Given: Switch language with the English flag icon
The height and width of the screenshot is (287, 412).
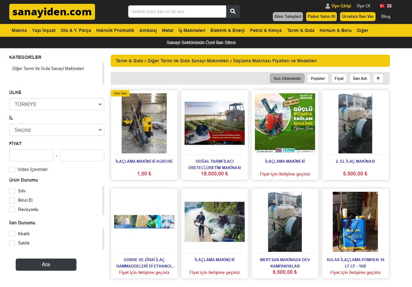Looking at the screenshot, I should [x=389, y=6].
